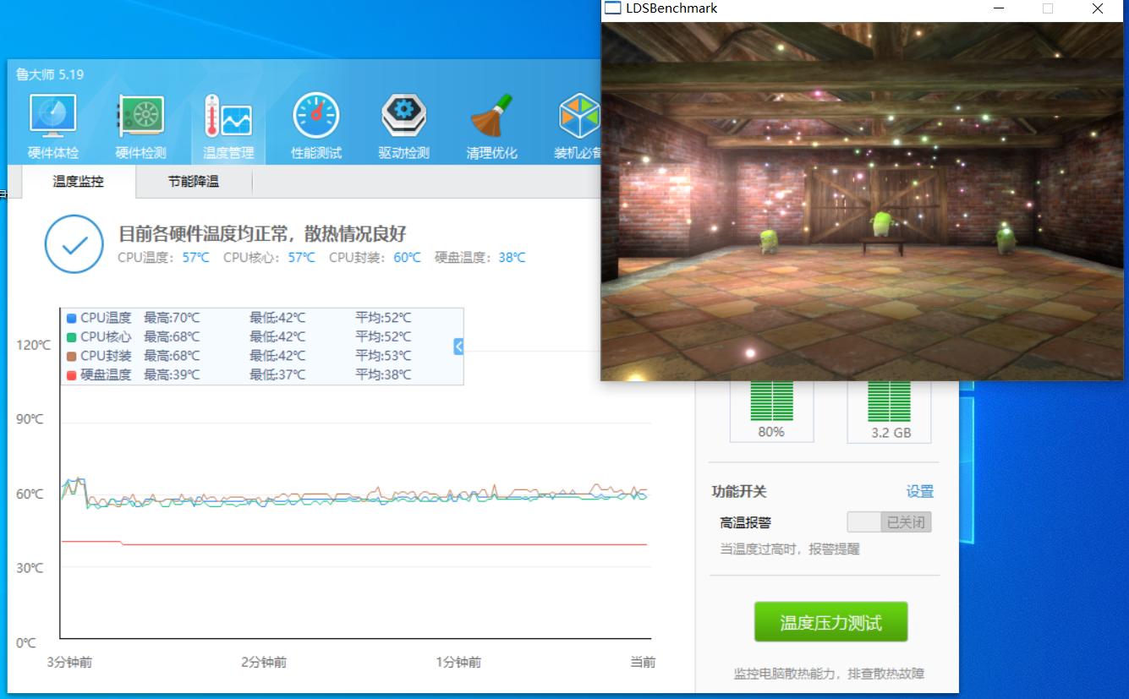Screen dimensions: 1129x699
Task: Click 最高:70℃ in the CPU温度 legend row
Action: tap(172, 319)
